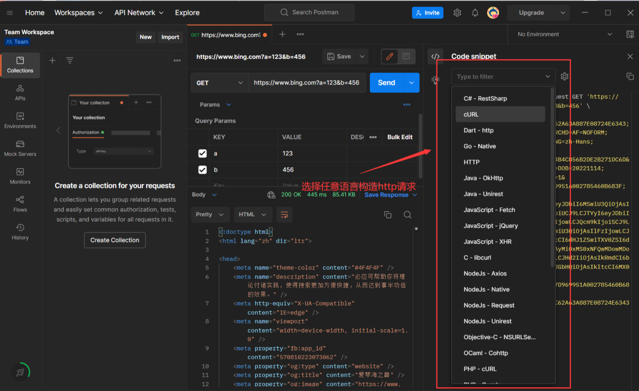Select C# - RestSharp language
Viewport: 639px width, 391px height.
[x=500, y=99]
